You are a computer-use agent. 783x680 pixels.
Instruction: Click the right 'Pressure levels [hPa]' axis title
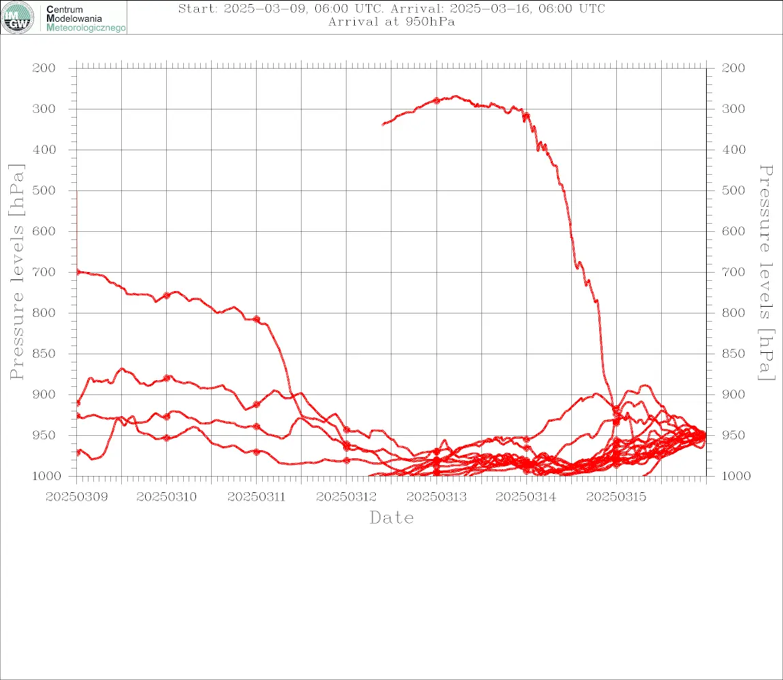pos(766,273)
